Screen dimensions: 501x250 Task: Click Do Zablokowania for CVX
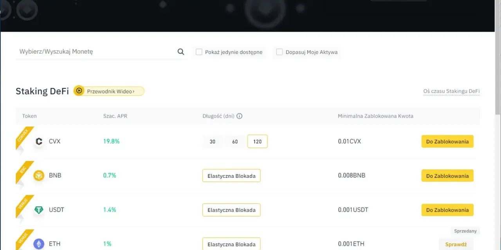447,141
